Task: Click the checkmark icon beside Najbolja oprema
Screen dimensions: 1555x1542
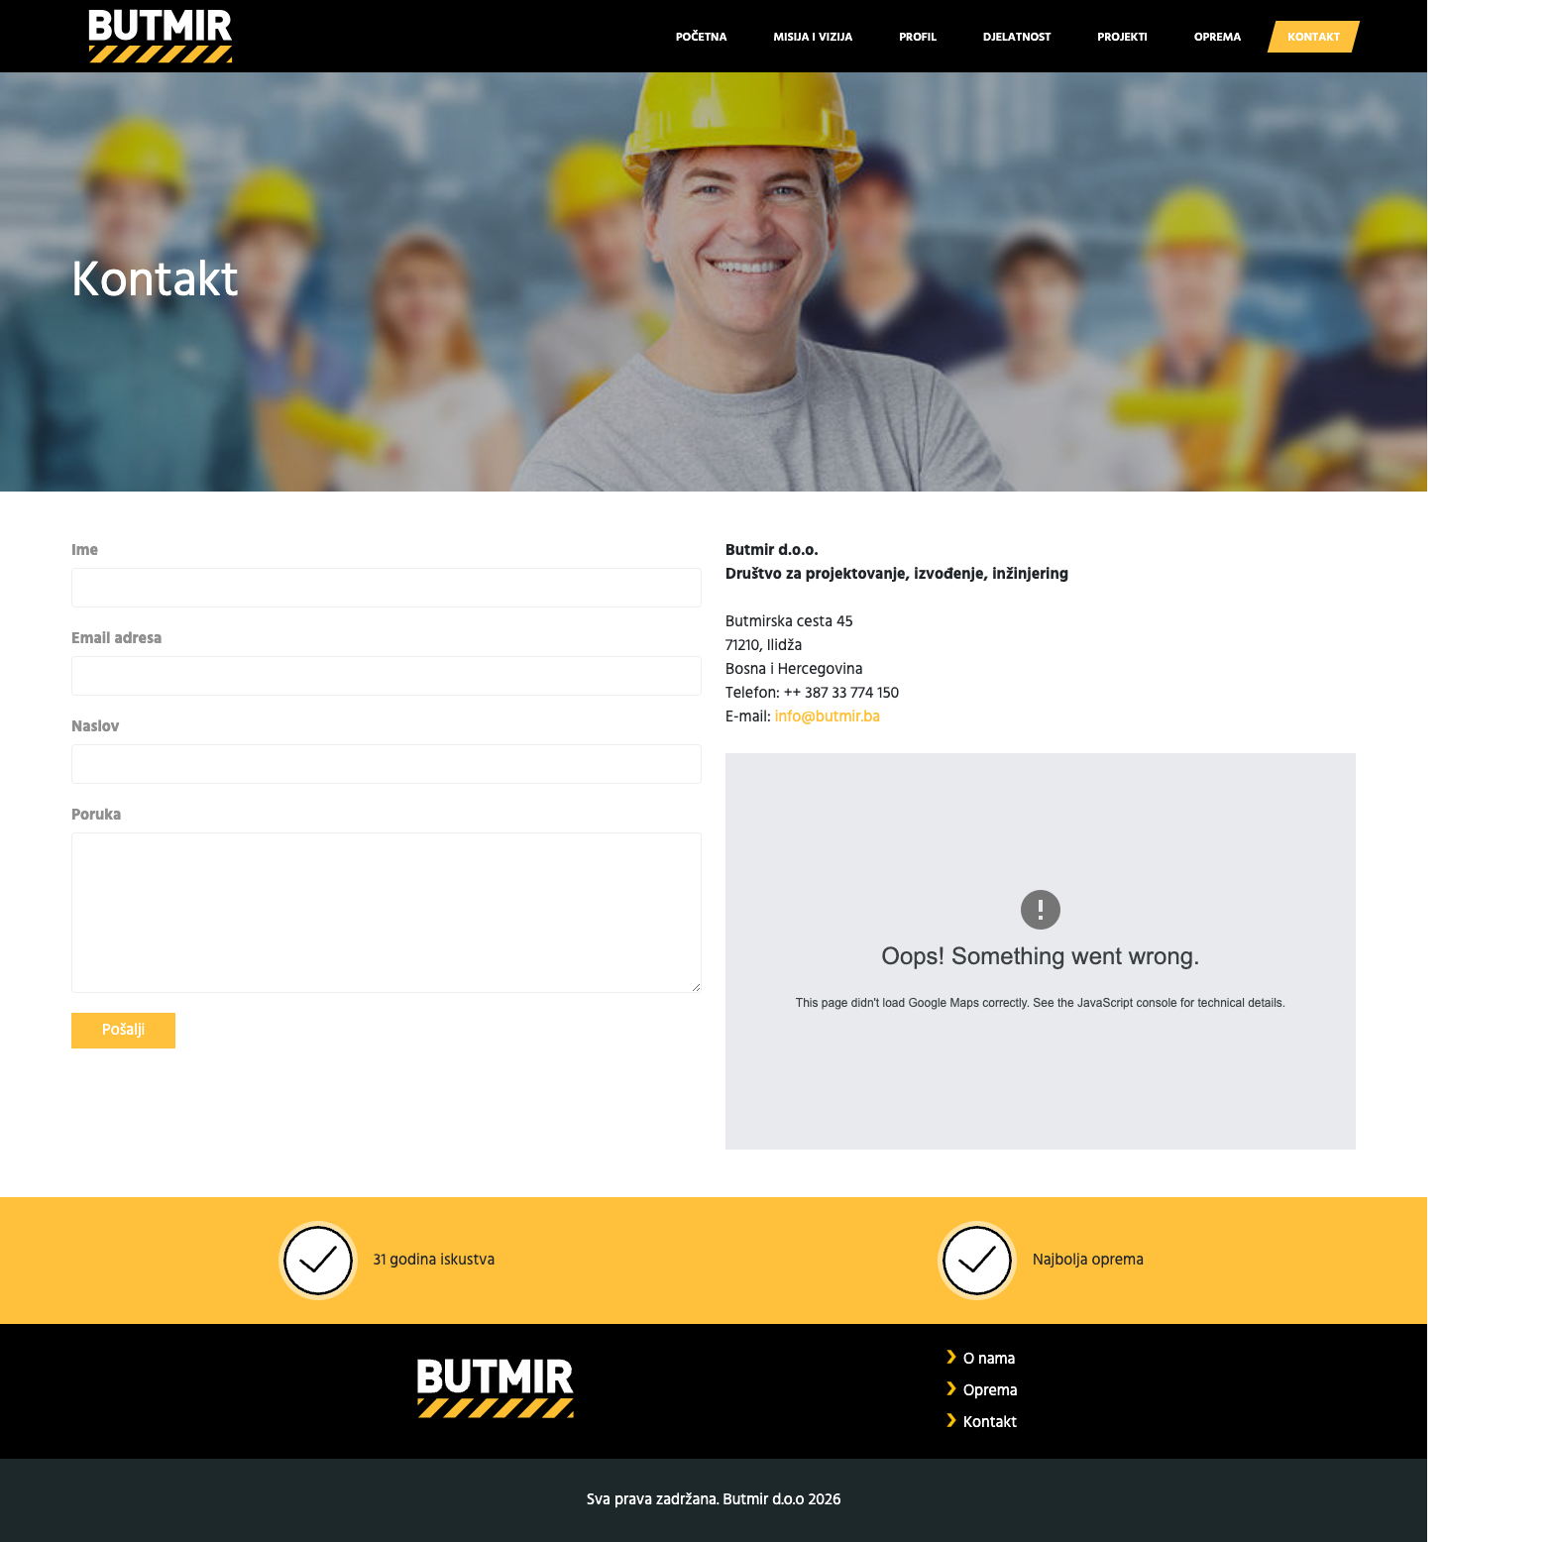Action: (x=977, y=1261)
